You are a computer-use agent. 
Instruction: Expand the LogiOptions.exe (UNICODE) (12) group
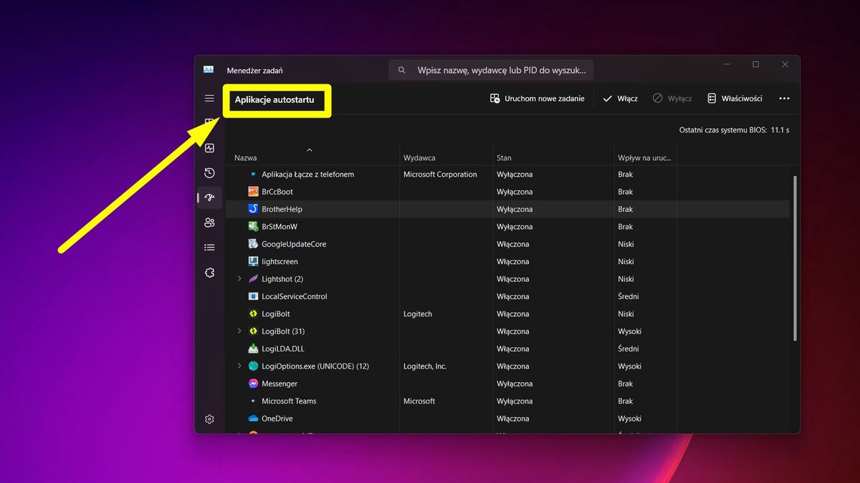coord(239,366)
